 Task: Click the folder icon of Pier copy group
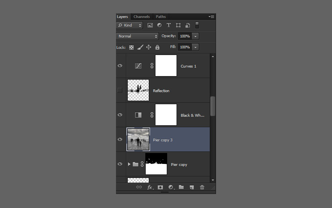click(136, 164)
